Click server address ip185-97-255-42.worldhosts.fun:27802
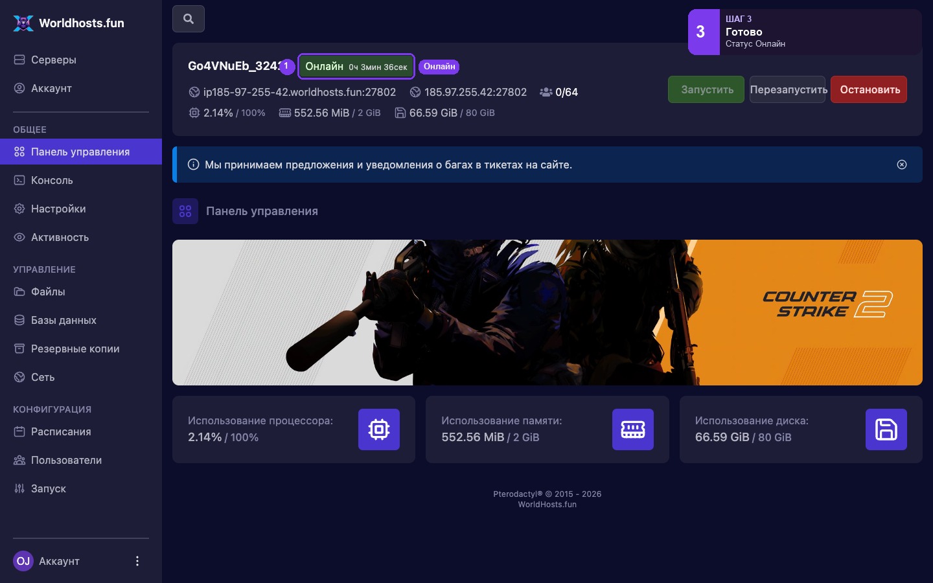Image resolution: width=933 pixels, height=583 pixels. pos(299,92)
